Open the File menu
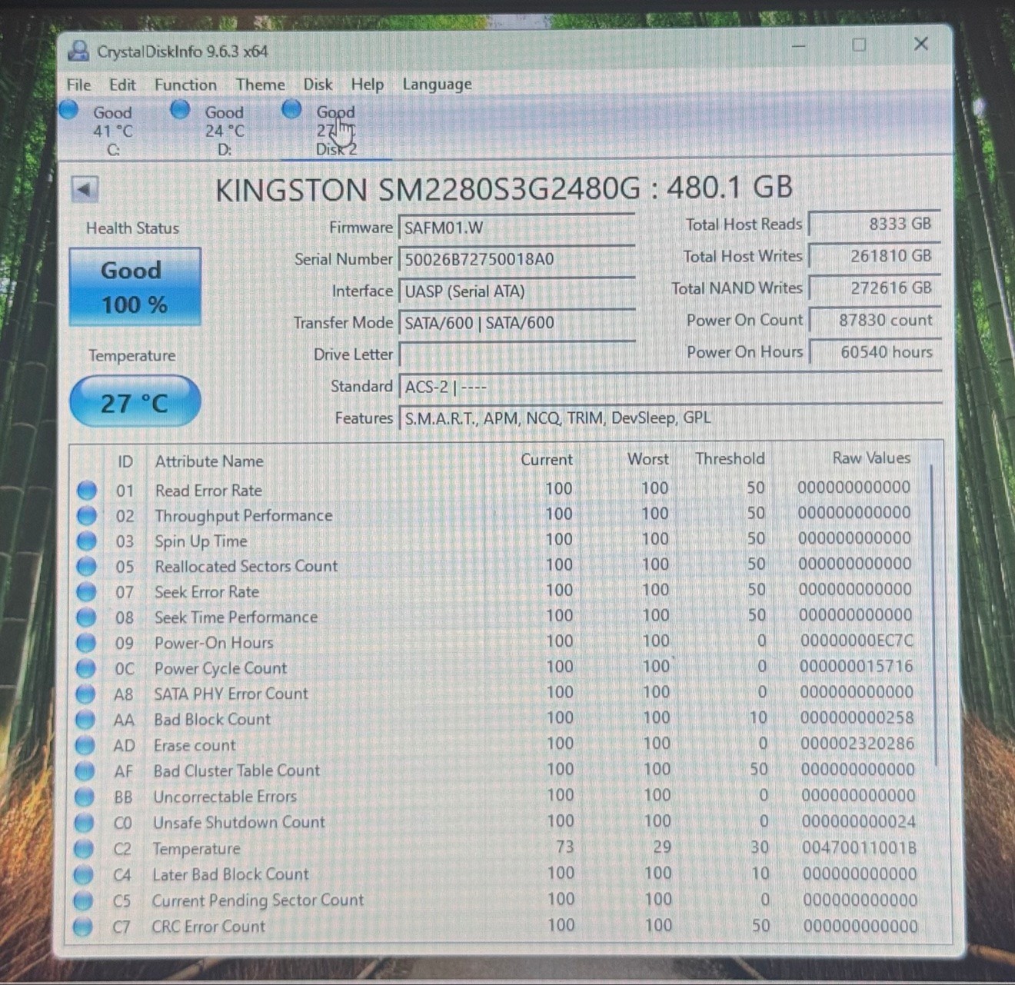The image size is (1015, 985). (x=78, y=85)
